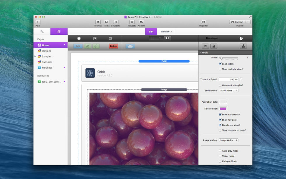
Task: Click the Orbit atom icon
Action: [x=90, y=73]
